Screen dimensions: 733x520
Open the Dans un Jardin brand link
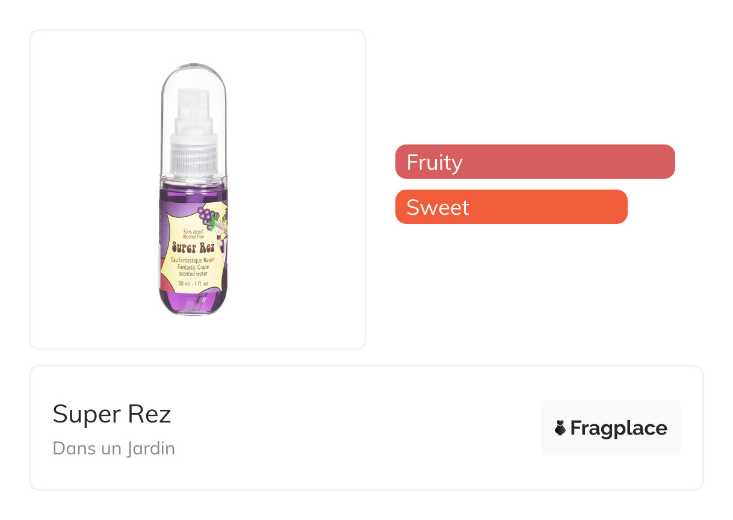[x=114, y=448]
